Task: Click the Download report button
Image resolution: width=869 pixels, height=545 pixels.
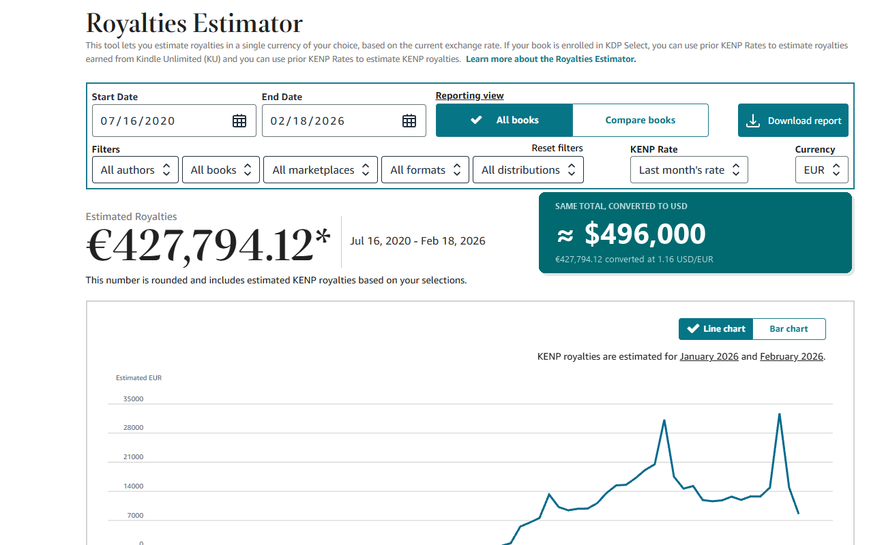Action: pyautogui.click(x=793, y=121)
